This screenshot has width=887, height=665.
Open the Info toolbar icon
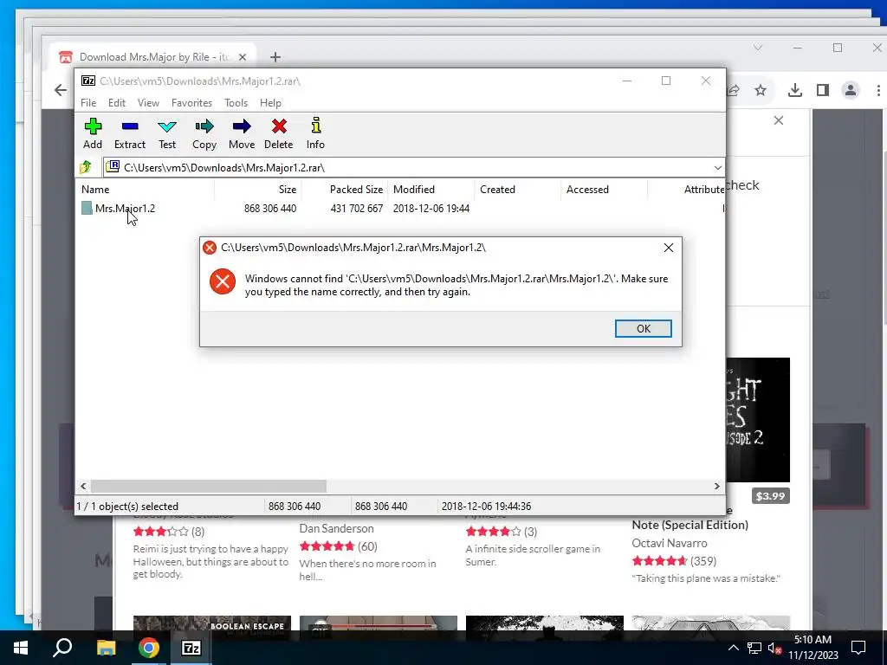315,133
